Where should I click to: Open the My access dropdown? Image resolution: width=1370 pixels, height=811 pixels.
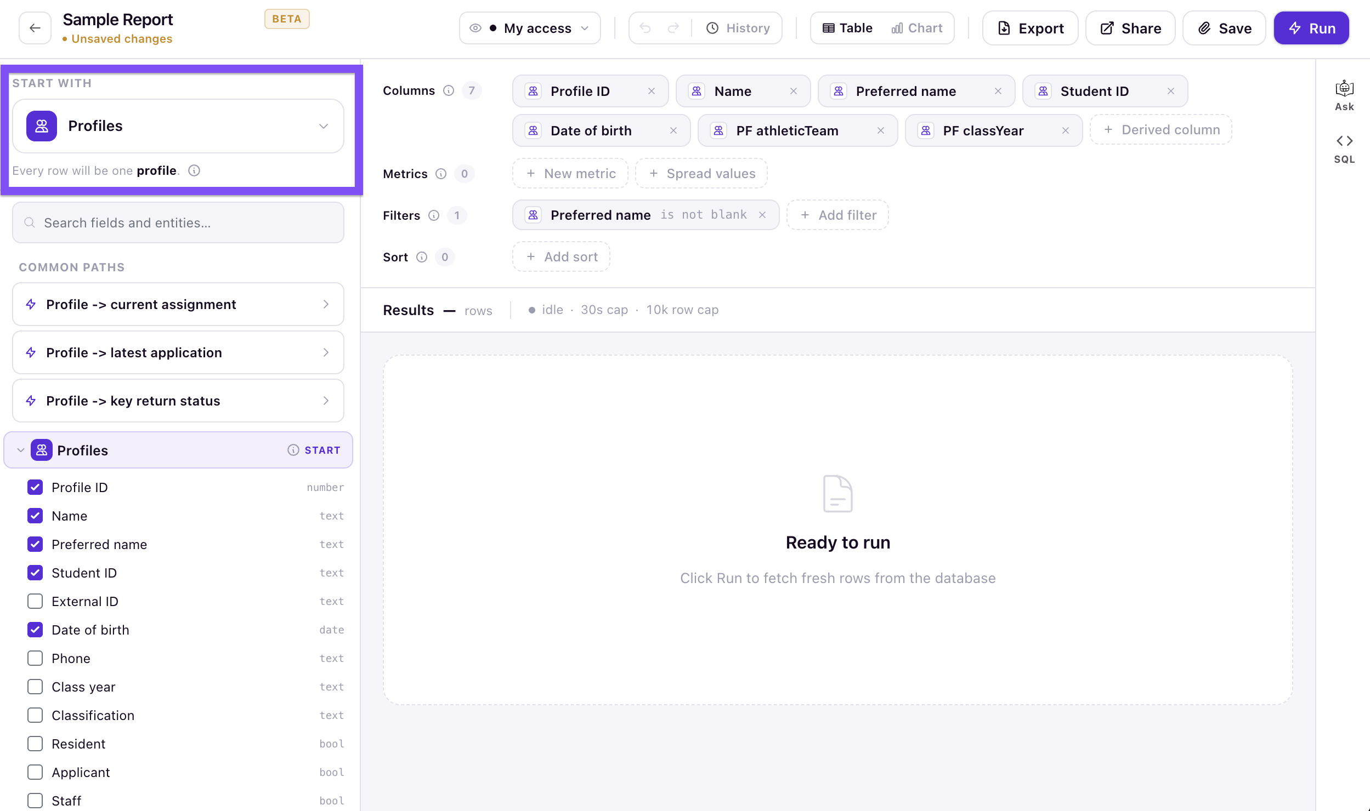tap(530, 28)
